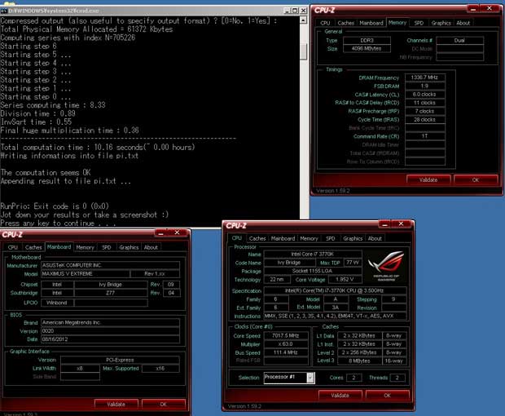Screen dimensions: 505x416
Task: Open the Memory tab in the CPU tab CPU-Z window
Action: (309, 239)
